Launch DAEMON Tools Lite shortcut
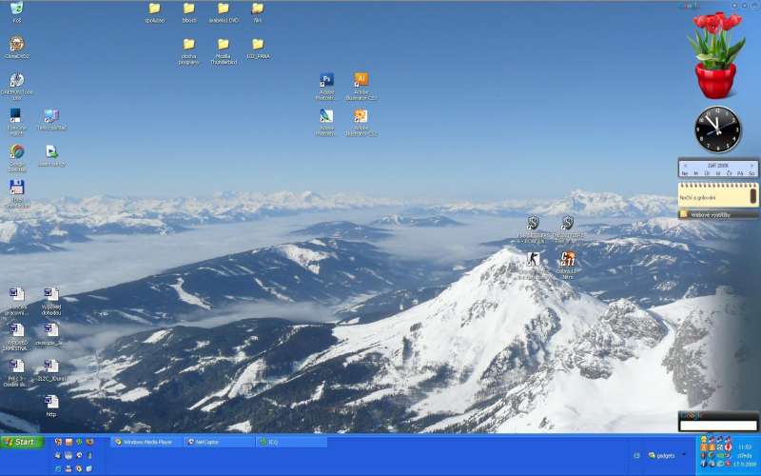Viewport: 761px width, 476px height. click(x=16, y=81)
